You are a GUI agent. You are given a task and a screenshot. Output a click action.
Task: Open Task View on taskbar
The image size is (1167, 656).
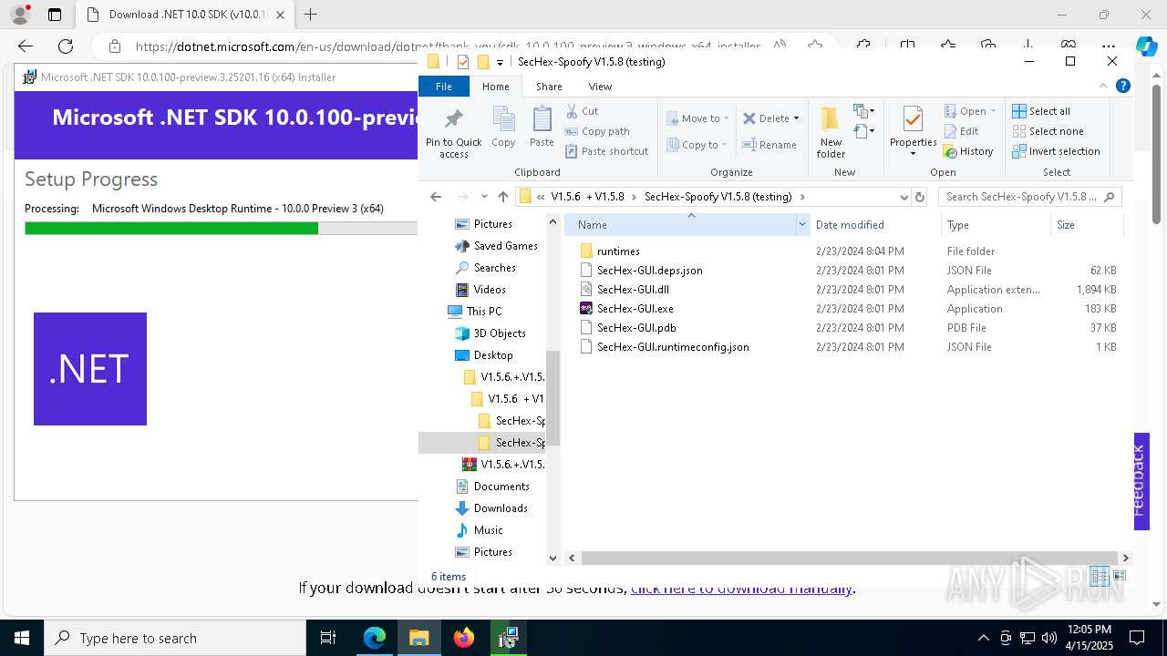(x=328, y=638)
